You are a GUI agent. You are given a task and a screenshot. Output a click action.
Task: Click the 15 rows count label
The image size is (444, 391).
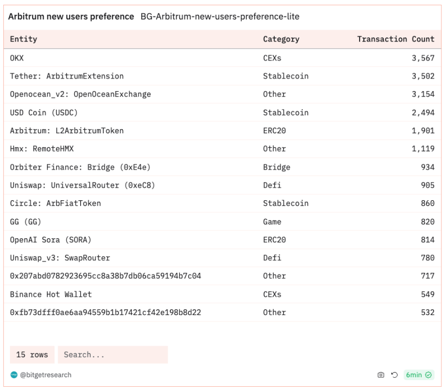pyautogui.click(x=32, y=355)
